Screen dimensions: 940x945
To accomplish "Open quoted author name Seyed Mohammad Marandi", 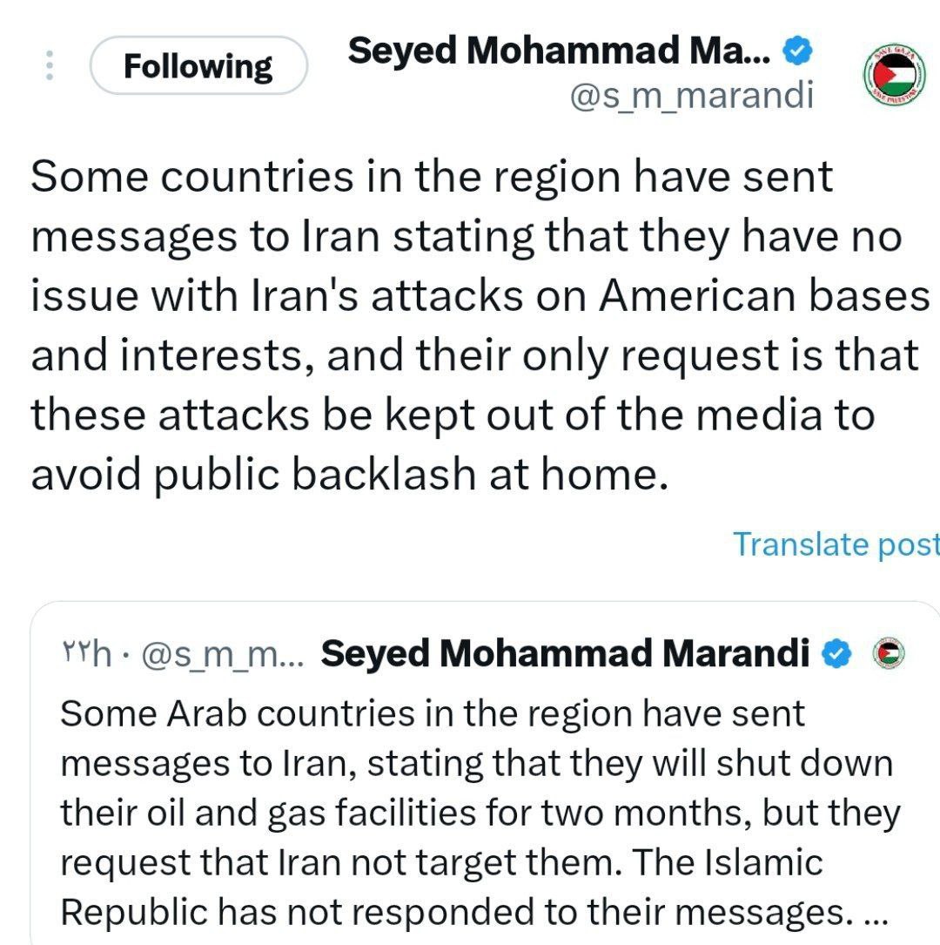I will 566,652.
